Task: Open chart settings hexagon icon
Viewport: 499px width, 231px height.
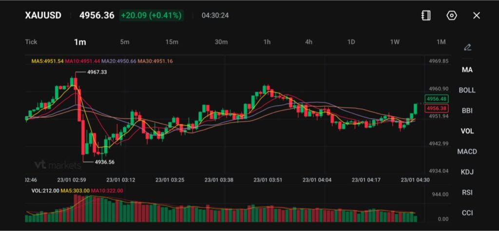Action: coord(452,16)
